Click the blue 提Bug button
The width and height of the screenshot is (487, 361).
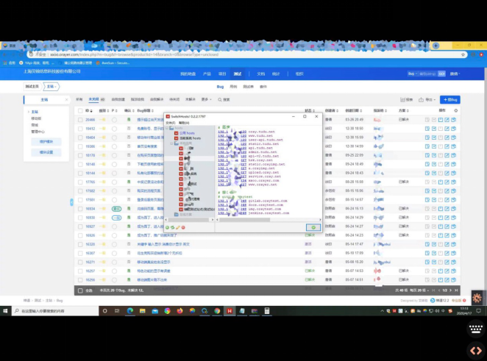point(450,100)
